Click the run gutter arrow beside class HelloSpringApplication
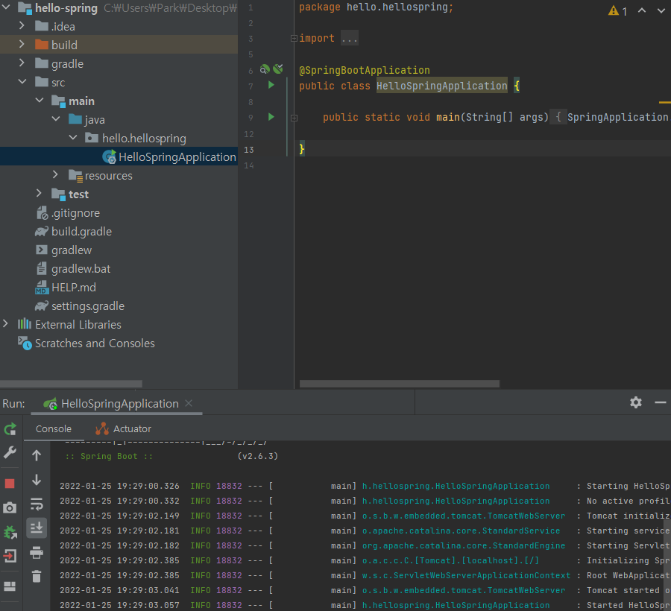The image size is (671, 611). pyautogui.click(x=271, y=85)
